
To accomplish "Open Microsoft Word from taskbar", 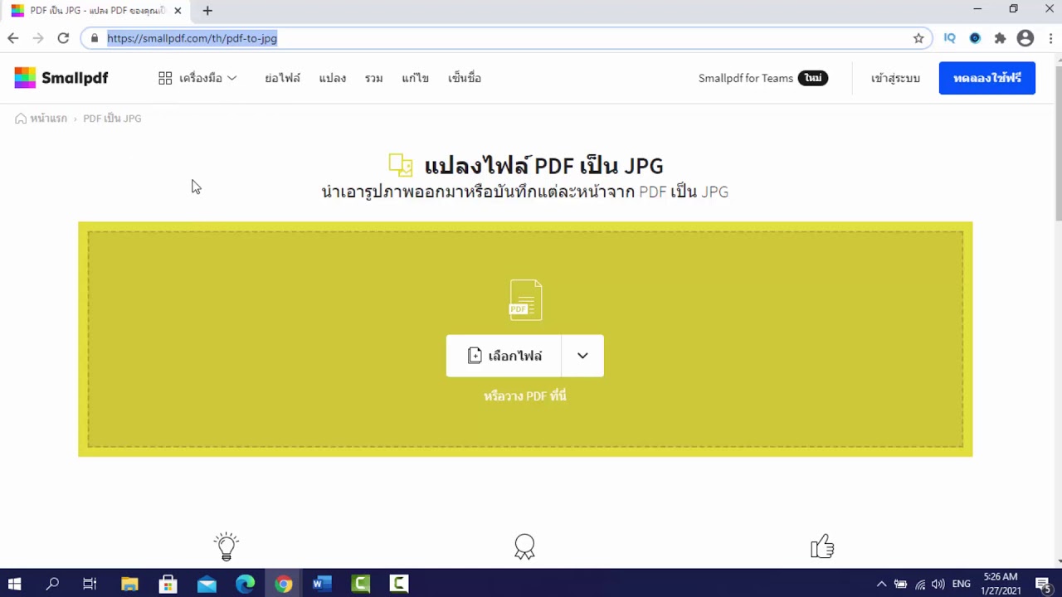I will 322,584.
